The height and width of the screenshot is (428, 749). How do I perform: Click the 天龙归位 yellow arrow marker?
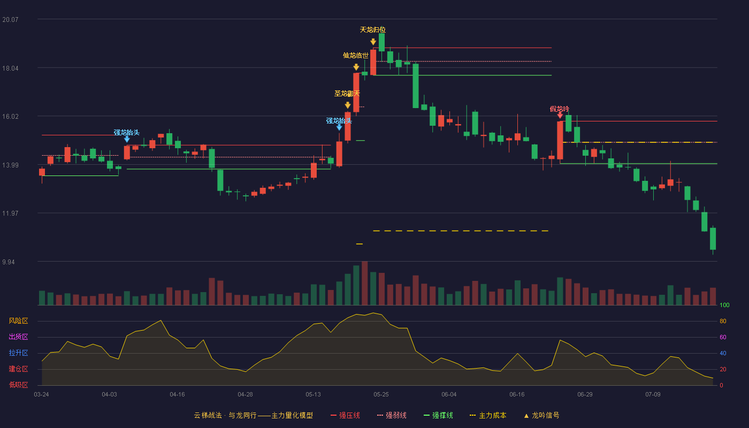point(373,42)
